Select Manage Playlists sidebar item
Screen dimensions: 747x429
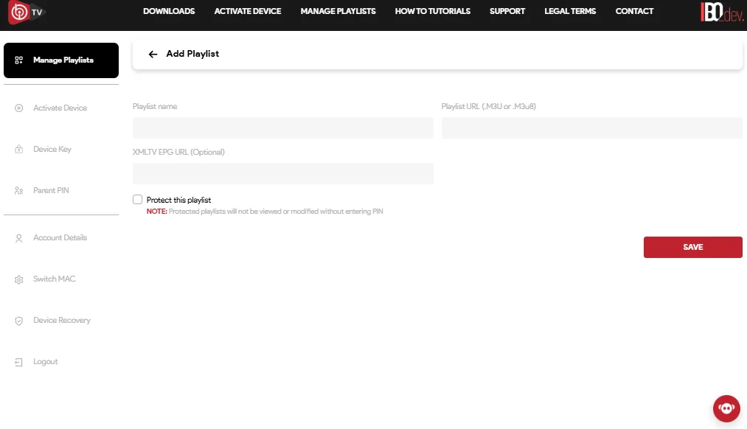click(61, 60)
